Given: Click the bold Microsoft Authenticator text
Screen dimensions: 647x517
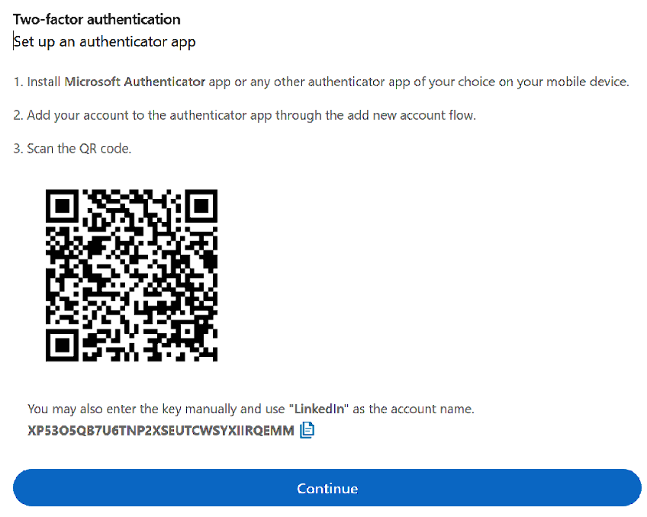Looking at the screenshot, I should click(135, 82).
